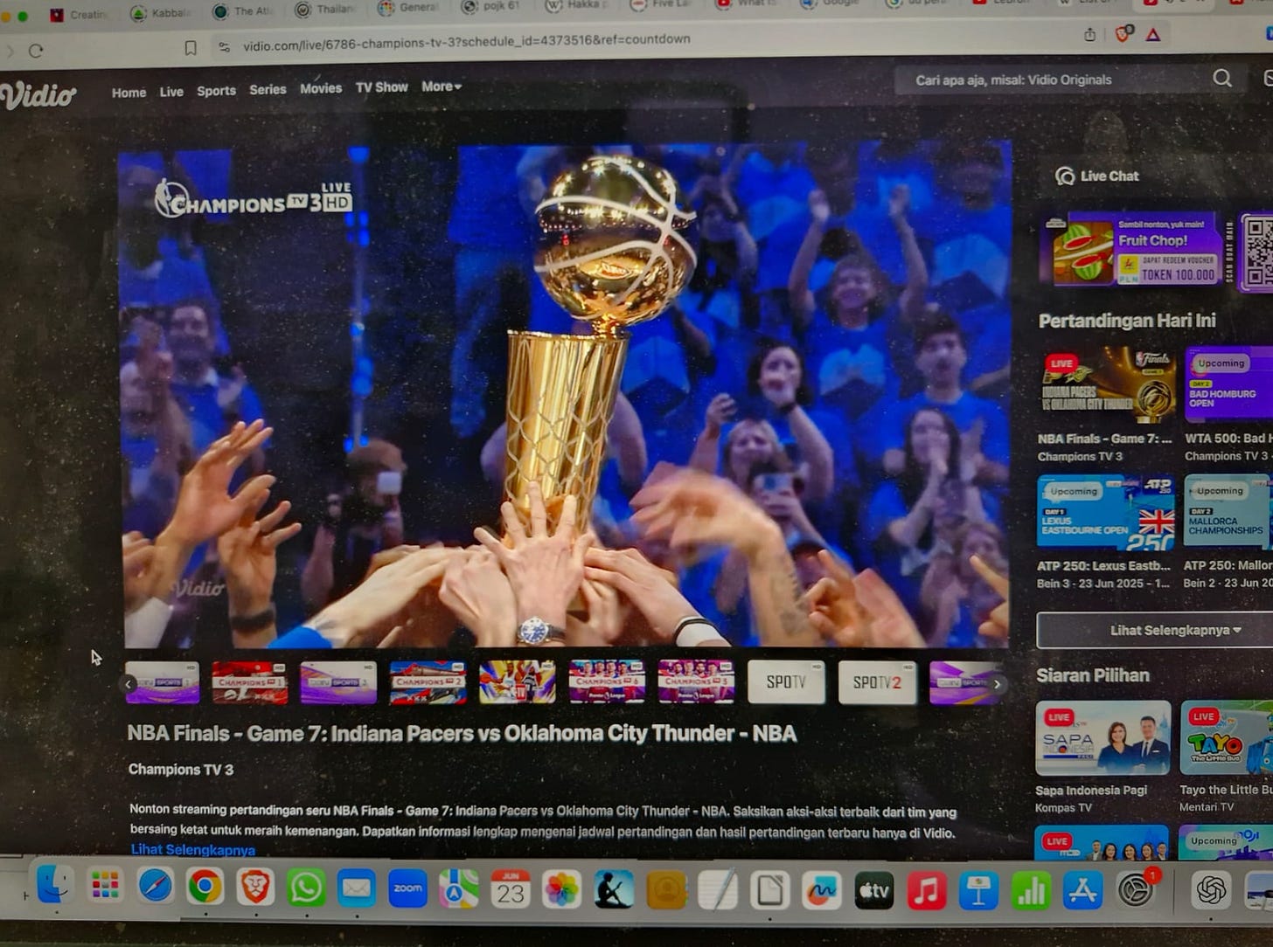
Task: Click the share icon in the address bar
Action: point(1089,35)
